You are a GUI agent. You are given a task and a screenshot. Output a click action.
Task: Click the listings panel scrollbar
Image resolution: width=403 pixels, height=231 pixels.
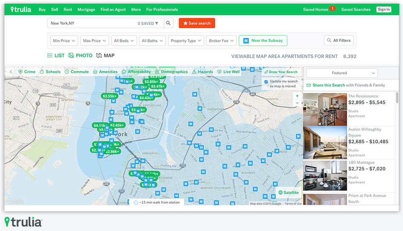click(397, 98)
